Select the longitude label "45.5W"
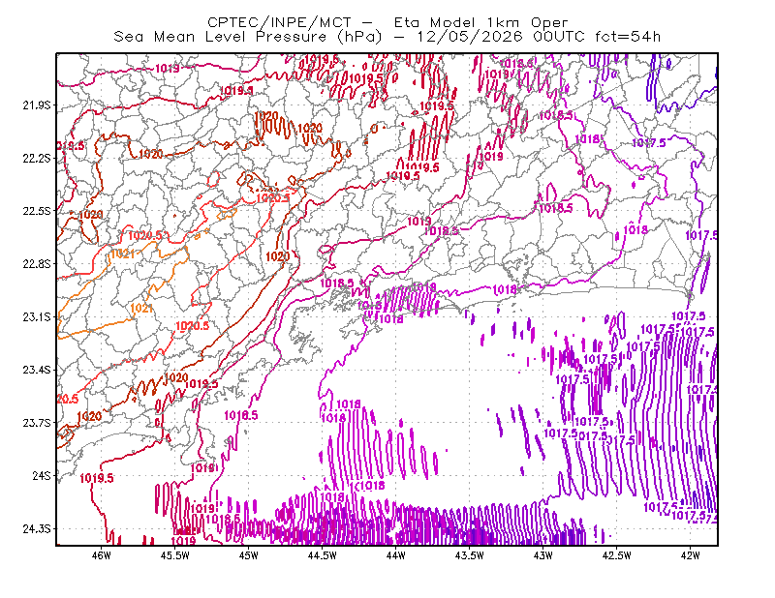The image size is (775, 598). coord(175,555)
